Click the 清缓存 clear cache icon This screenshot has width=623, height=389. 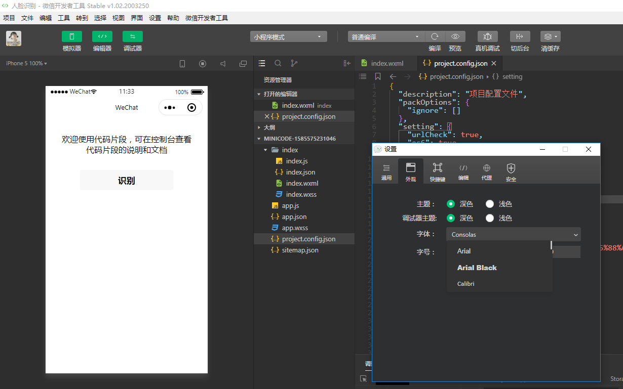pyautogui.click(x=551, y=36)
